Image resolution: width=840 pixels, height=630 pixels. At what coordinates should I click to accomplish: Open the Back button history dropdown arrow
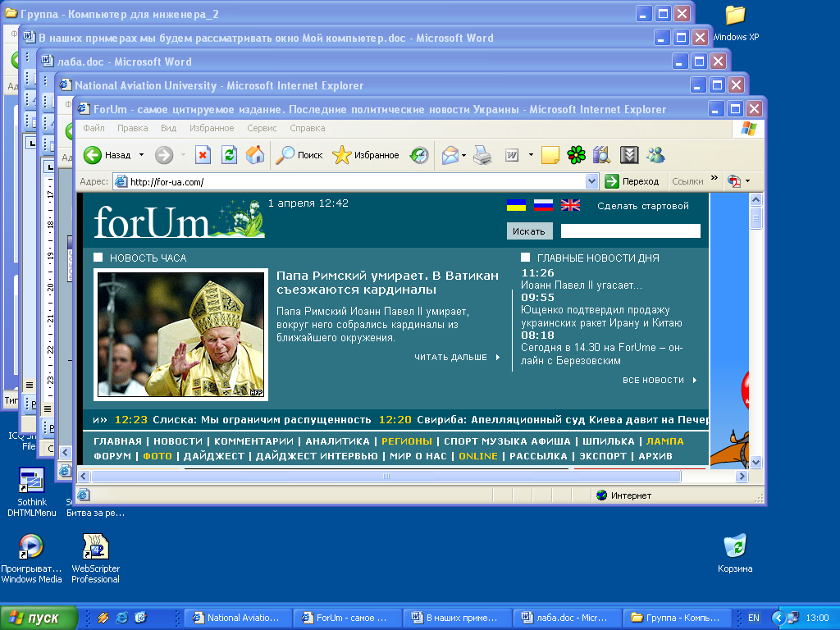[141, 155]
